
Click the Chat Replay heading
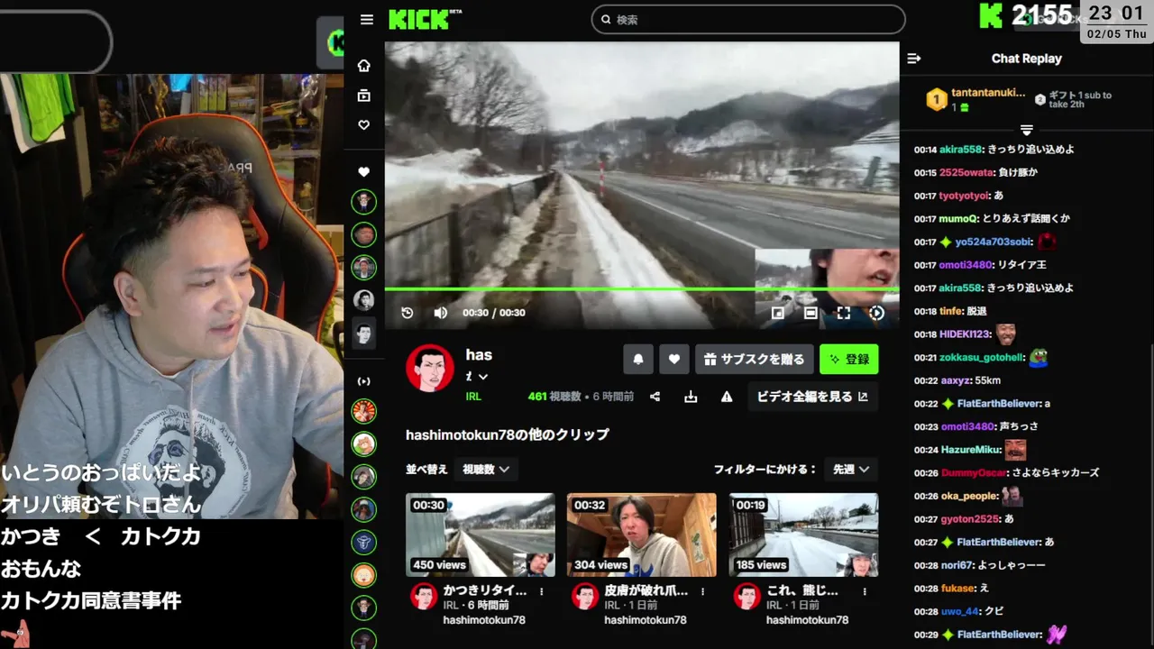pos(1026,59)
